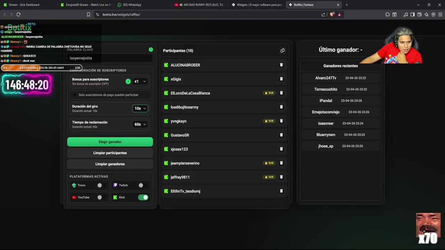Switch to Emejota09 Stream Kick tab
The image size is (445, 250).
86,5
